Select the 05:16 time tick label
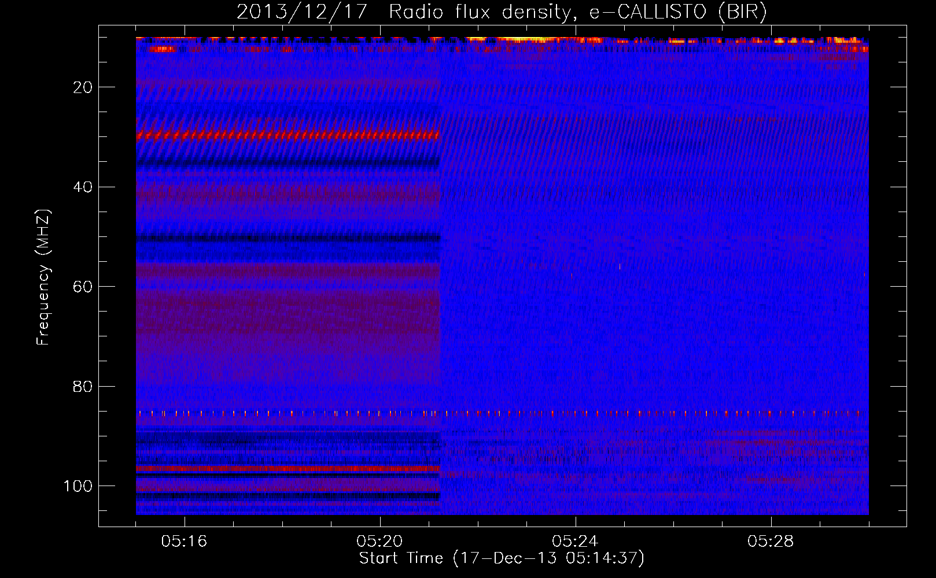 coord(184,542)
